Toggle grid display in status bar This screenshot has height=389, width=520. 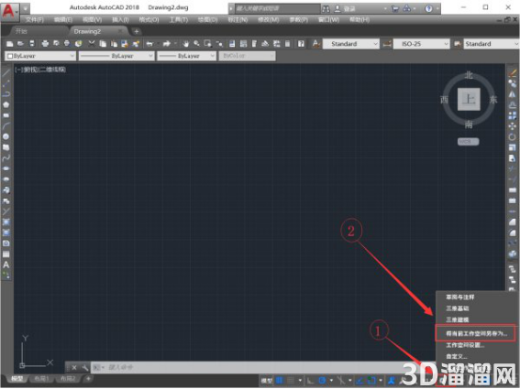point(280,381)
